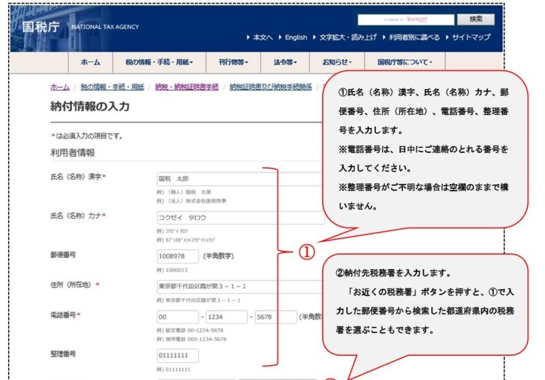The height and width of the screenshot is (380, 545).
Task: Click the 国税庁 logo in the header
Action: 41,27
